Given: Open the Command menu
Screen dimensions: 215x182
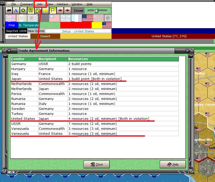Looking at the screenshot, I should coord(27,4).
